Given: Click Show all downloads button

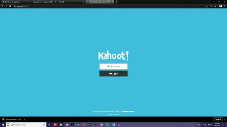Looking at the screenshot, I should [218, 119].
